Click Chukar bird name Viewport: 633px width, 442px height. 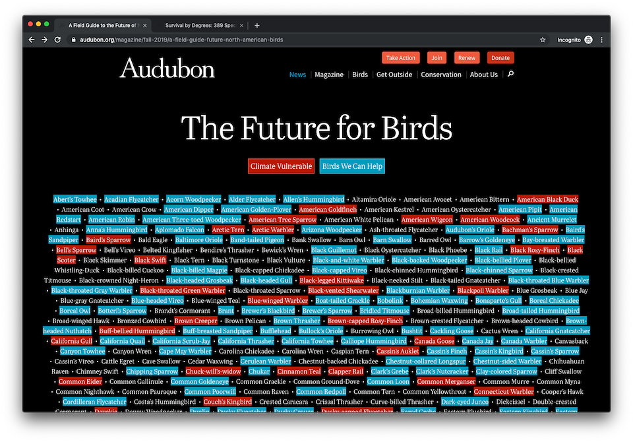click(x=258, y=371)
